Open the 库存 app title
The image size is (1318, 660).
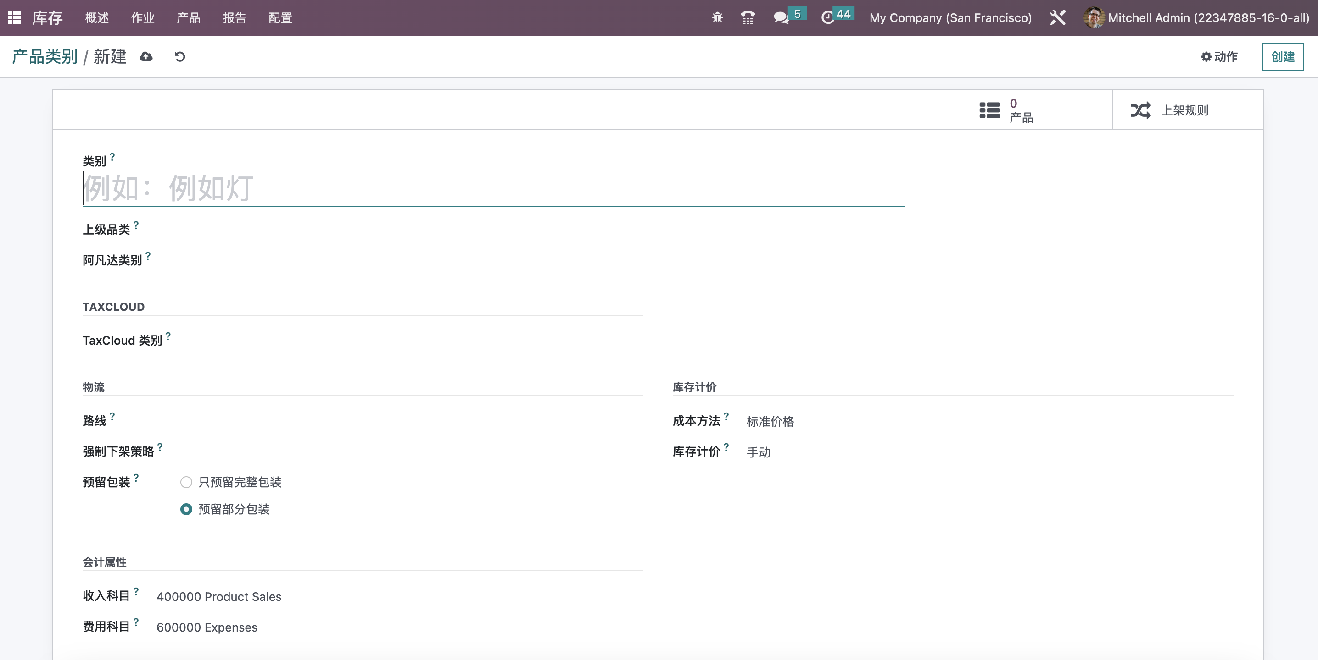point(48,18)
